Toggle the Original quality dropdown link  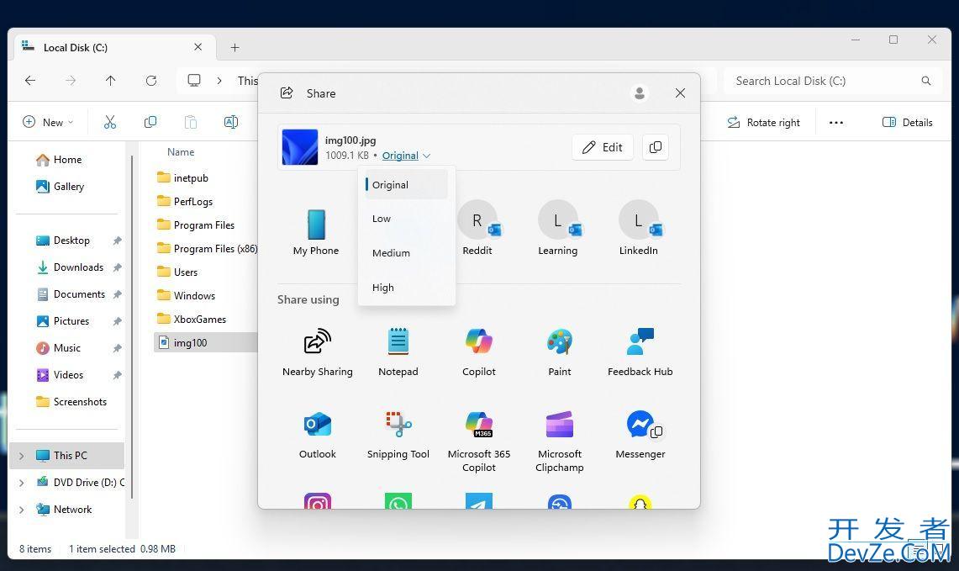point(406,156)
